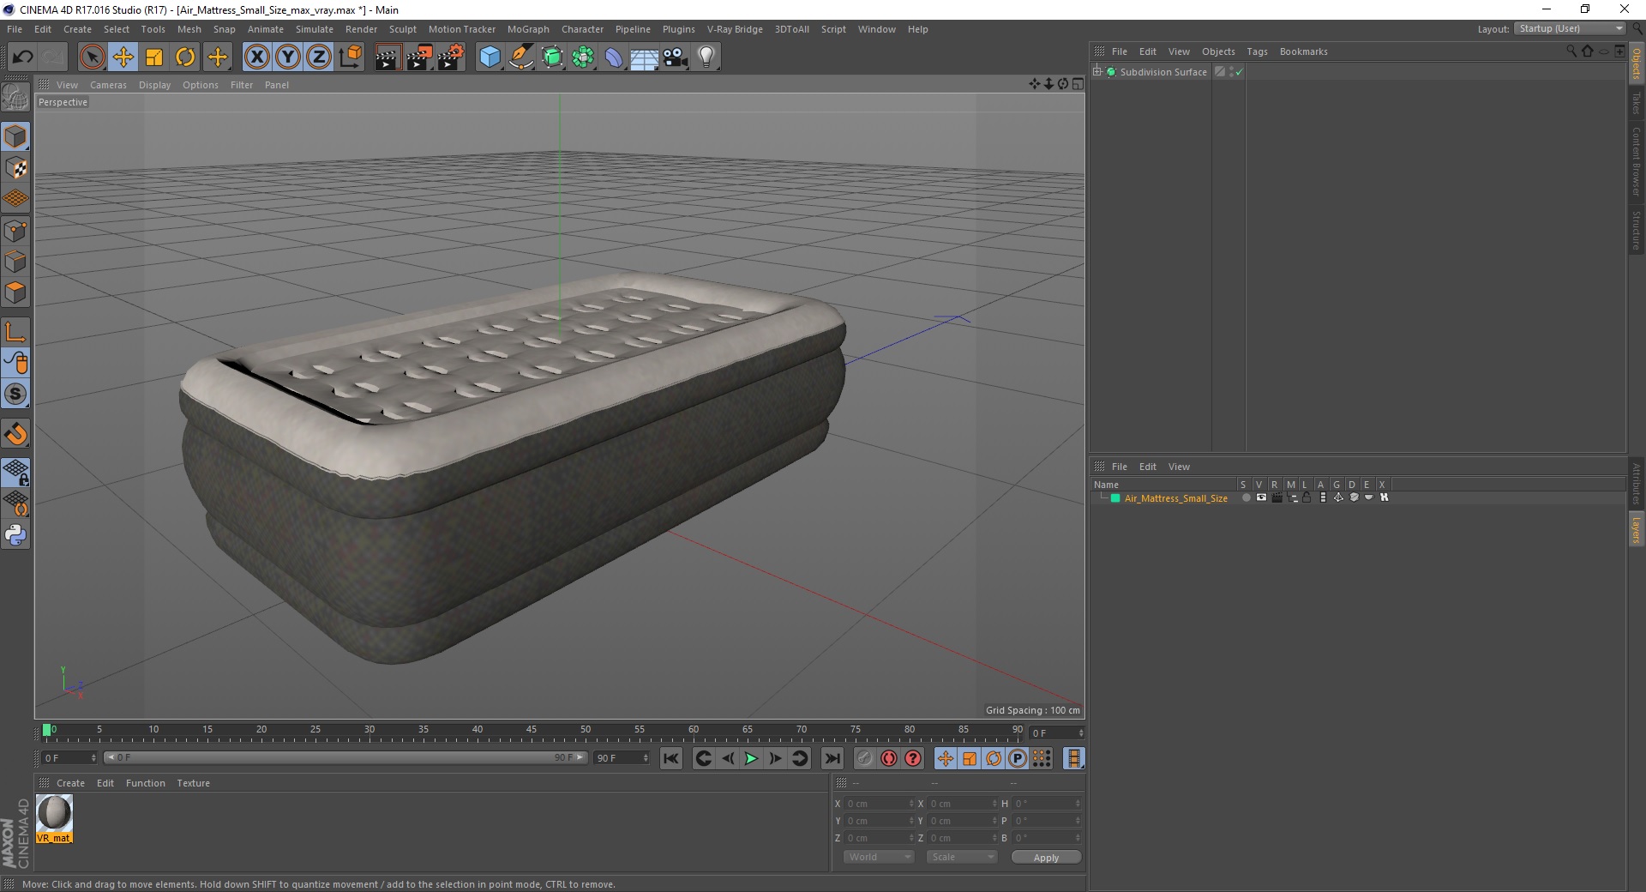
Task: Open the V-Ray Bridge menu
Action: point(735,29)
